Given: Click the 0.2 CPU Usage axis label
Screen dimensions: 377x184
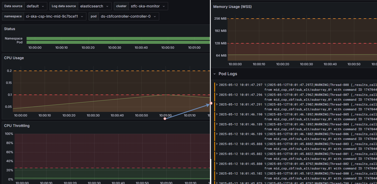Looking at the screenshot, I should (x=9, y=71).
